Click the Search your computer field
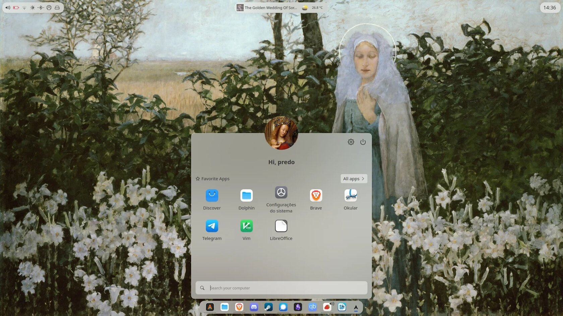563x316 pixels. click(x=281, y=288)
